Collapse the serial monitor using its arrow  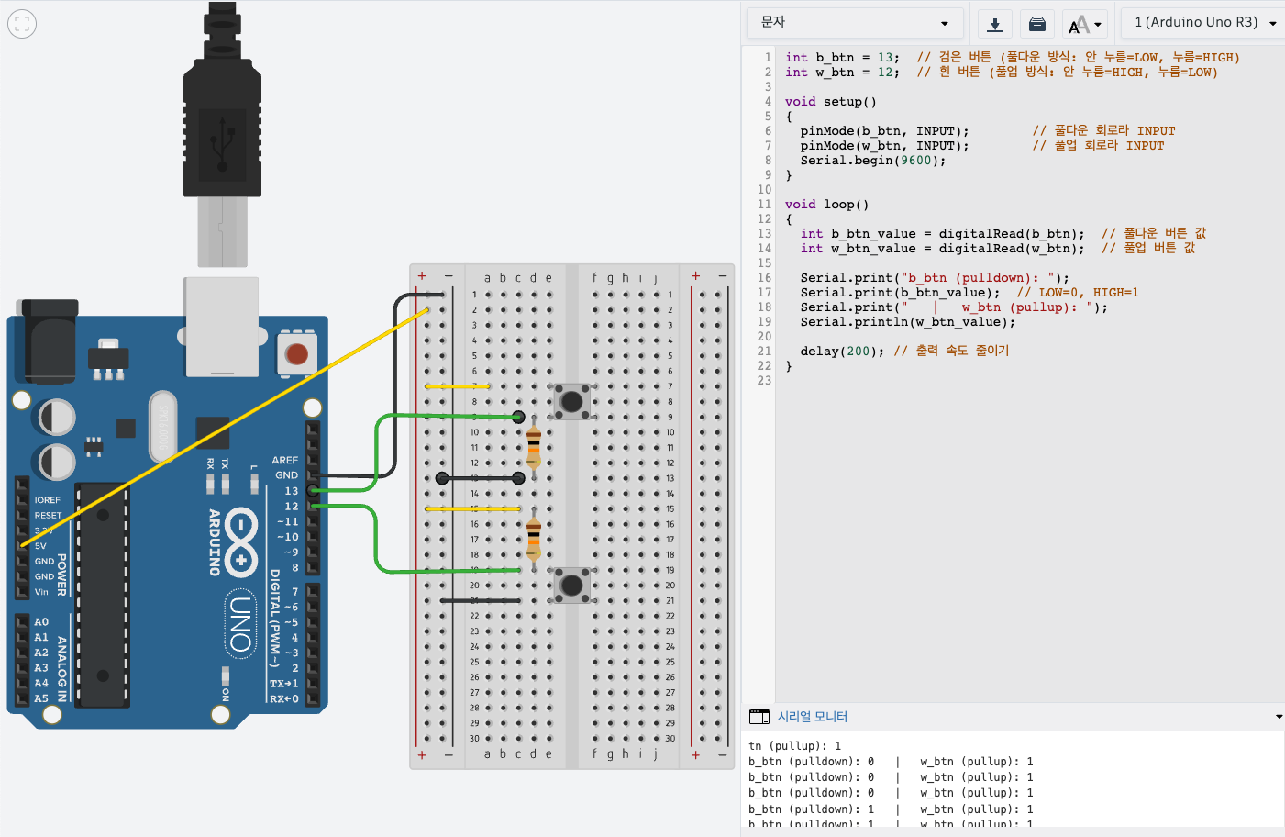pos(1279,717)
